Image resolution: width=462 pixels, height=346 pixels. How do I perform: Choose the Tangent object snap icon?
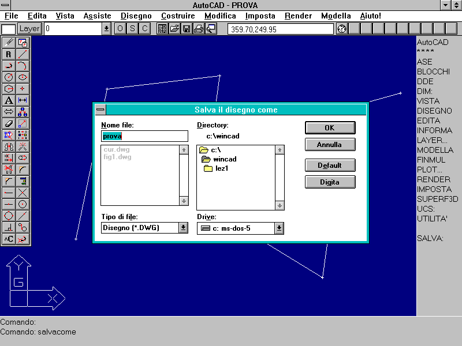pyautogui.click(x=23, y=227)
